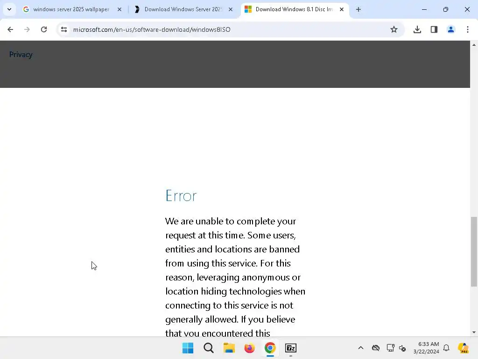Close the Download Windows Server 2025 tab

(231, 9)
